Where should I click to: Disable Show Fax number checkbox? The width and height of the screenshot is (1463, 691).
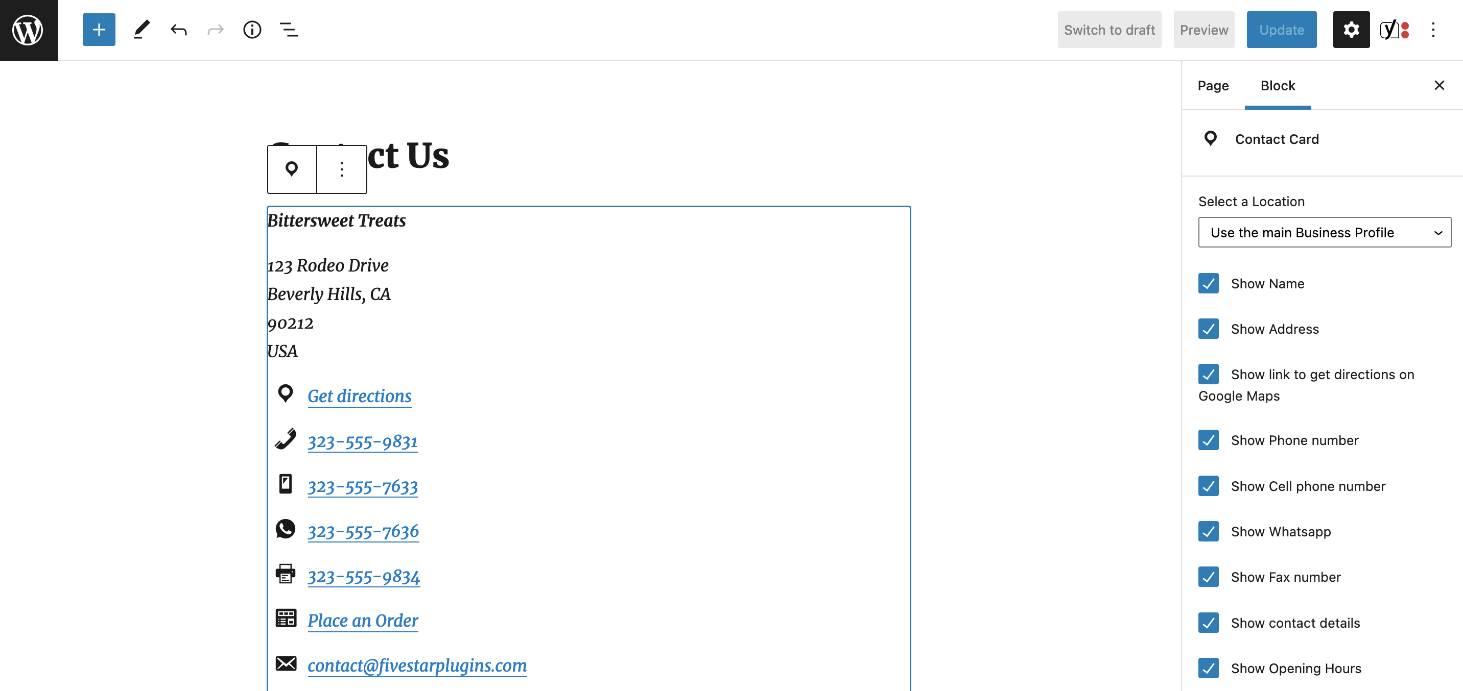pyautogui.click(x=1208, y=576)
